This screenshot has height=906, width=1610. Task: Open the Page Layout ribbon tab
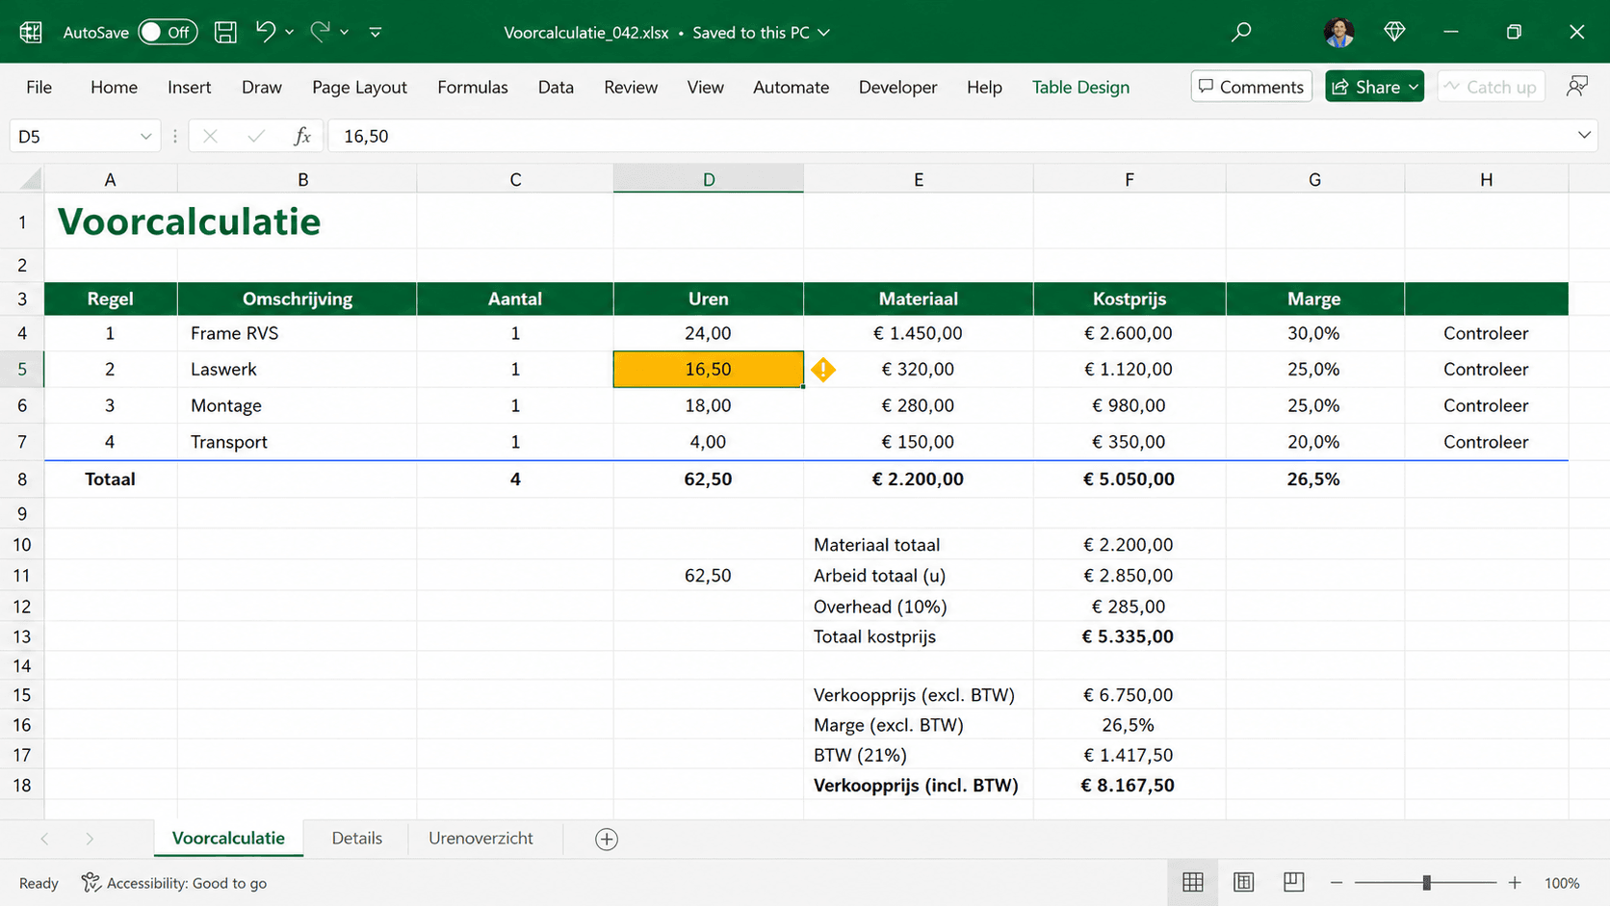359,87
